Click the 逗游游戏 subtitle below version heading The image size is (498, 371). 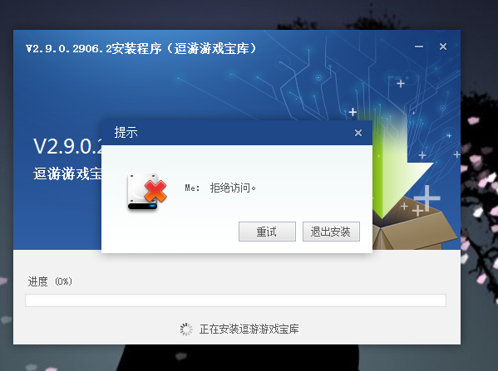coord(67,173)
